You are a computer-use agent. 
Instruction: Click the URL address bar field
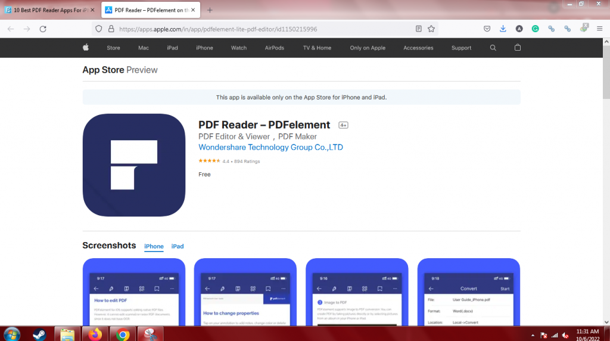pos(264,29)
